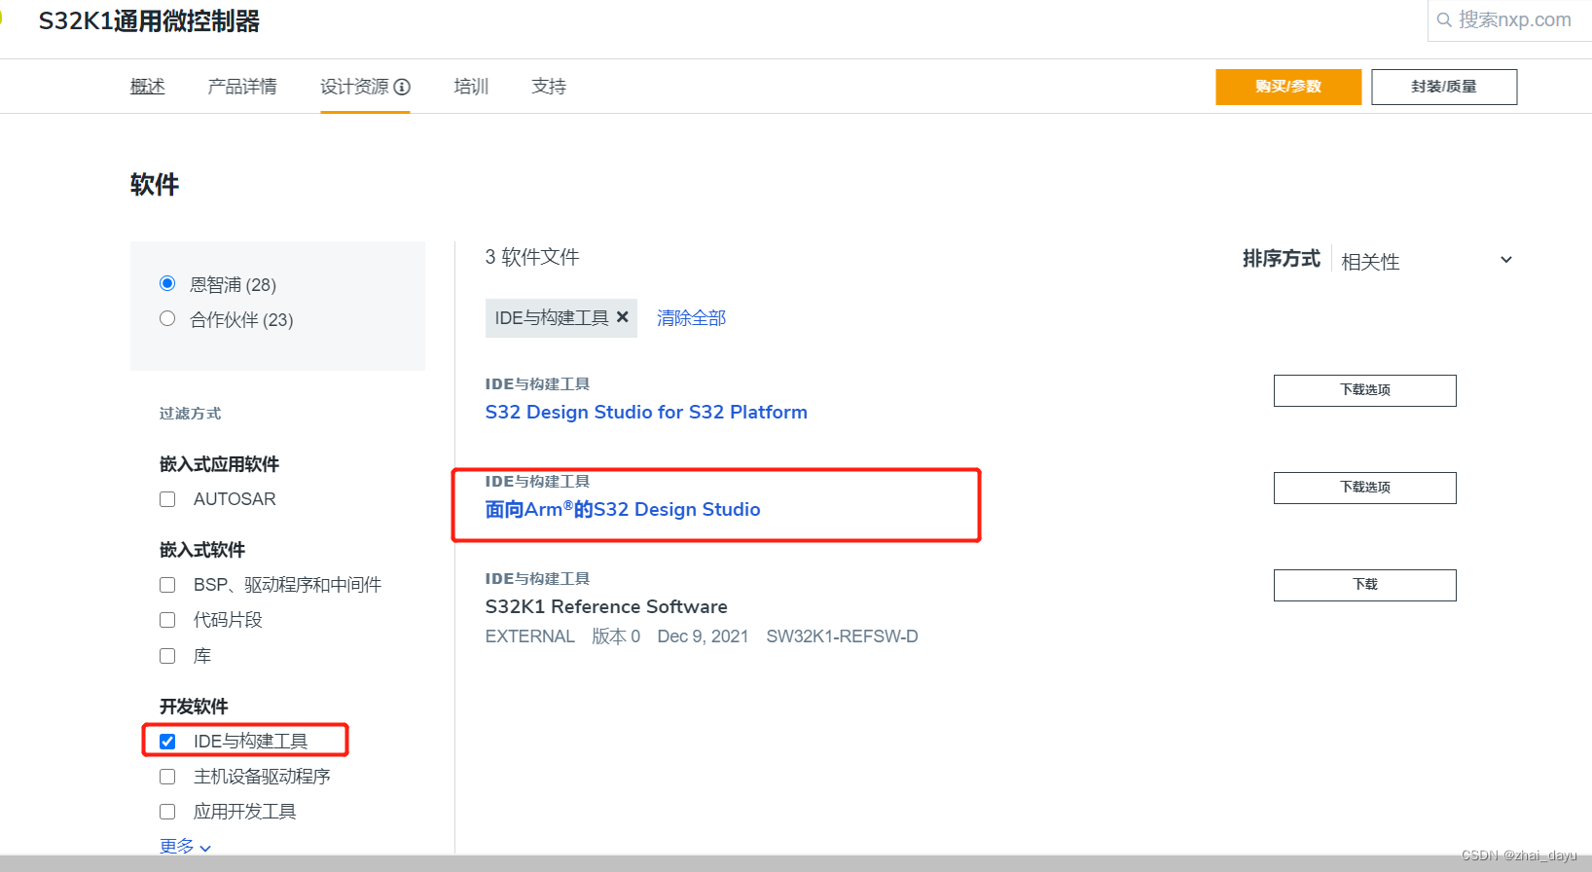Screen dimensions: 1592x872
Task: Remove the IDE与构建工具 filter chip
Action: [x=623, y=317]
